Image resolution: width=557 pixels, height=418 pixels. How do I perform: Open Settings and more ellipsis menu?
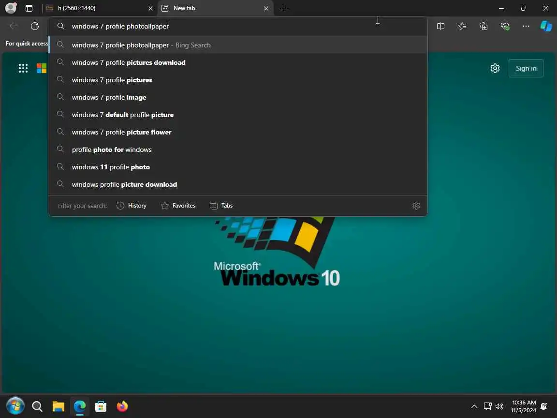[526, 26]
